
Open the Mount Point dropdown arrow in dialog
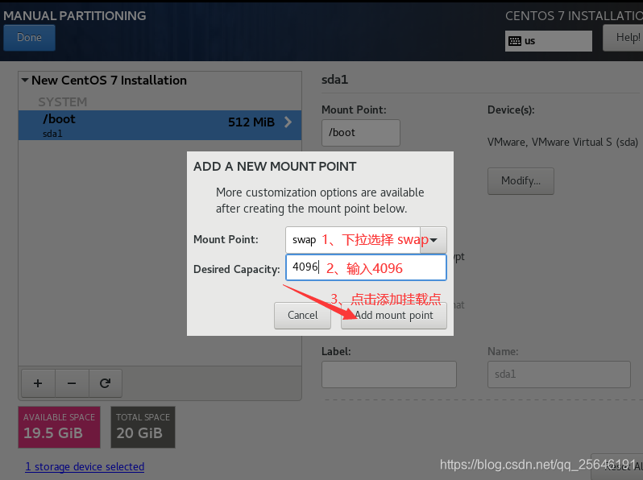pos(434,240)
